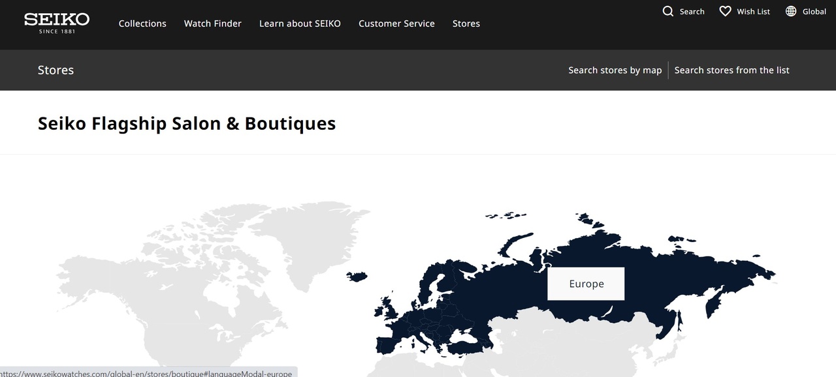Expand Learn about SEIKO navigation item
Screen dimensions: 836x377
pos(300,23)
